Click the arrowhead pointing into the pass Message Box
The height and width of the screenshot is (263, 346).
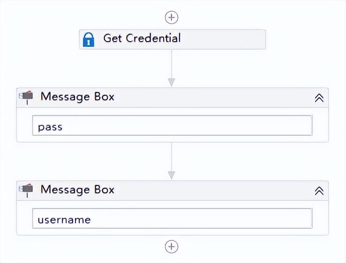(x=172, y=82)
